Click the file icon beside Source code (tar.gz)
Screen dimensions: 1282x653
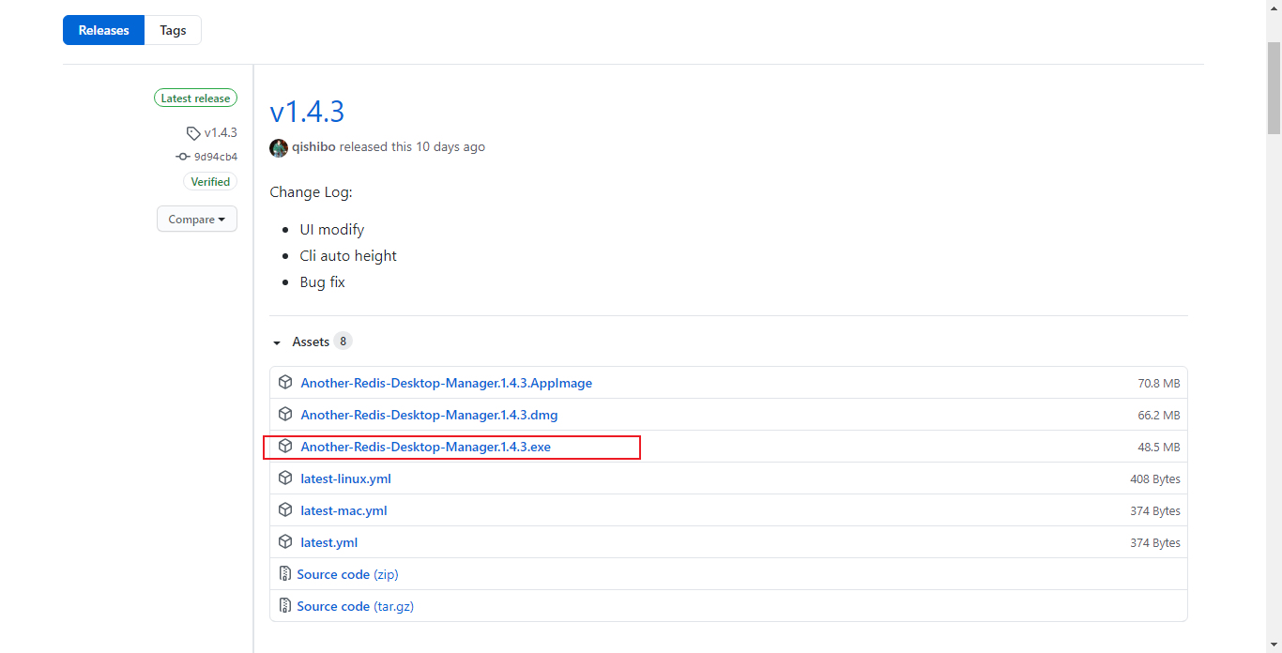(285, 606)
